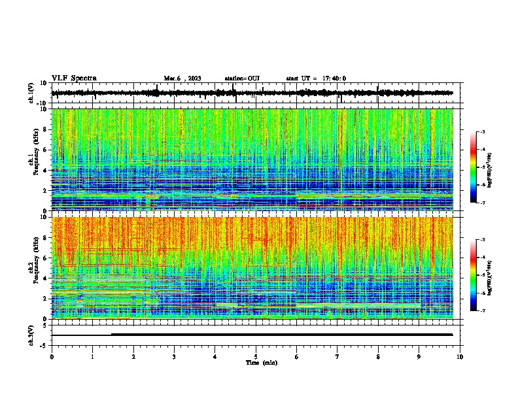Click the ch.1 color bar unit label

pos(489,170)
